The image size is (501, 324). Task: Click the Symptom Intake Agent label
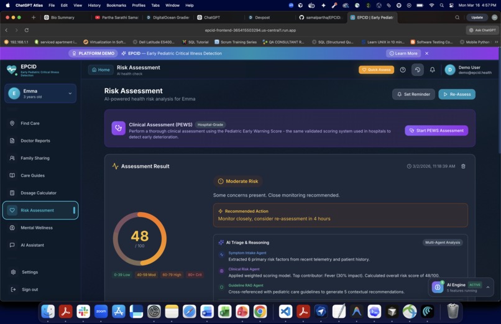click(x=247, y=252)
